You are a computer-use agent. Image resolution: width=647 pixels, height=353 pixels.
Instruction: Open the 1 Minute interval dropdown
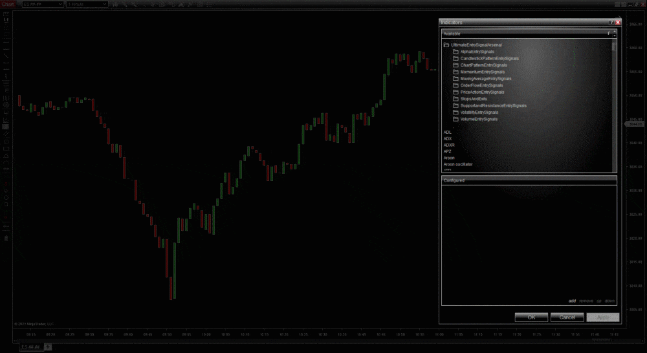tap(87, 5)
